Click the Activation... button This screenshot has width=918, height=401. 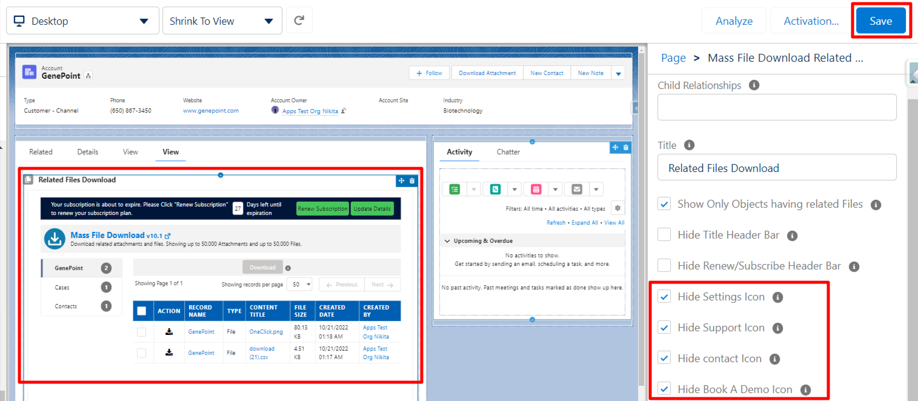tap(811, 21)
